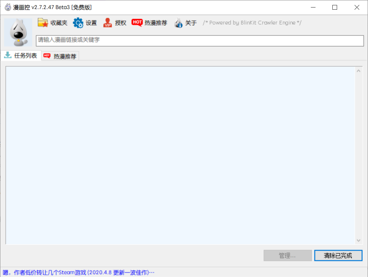
Task: Open the Steam games announcement link
Action: pyautogui.click(x=78, y=272)
